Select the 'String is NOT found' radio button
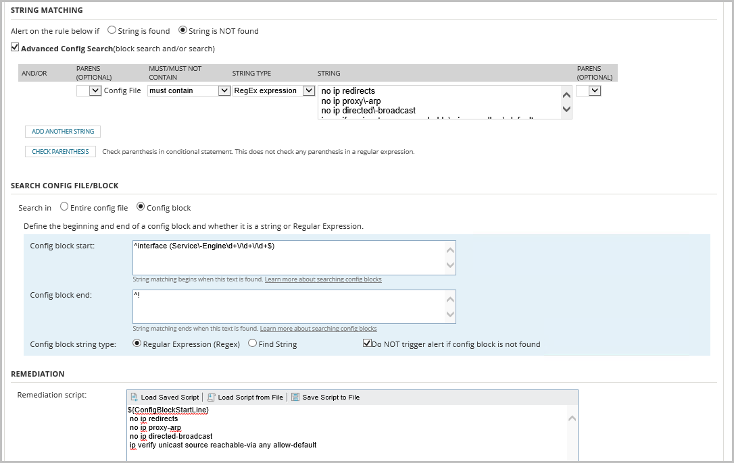The image size is (734, 463). point(182,30)
